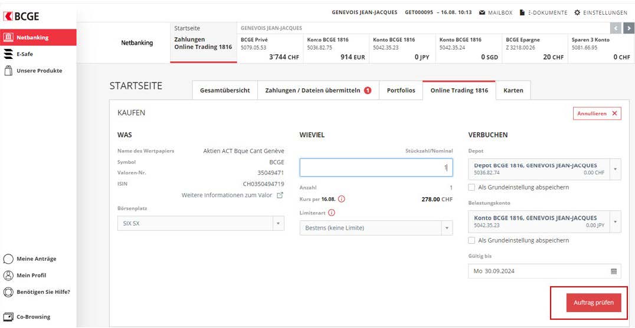This screenshot has width=635, height=328.
Task: Click the red notification badge on Zahlungen tab
Action: click(x=367, y=91)
